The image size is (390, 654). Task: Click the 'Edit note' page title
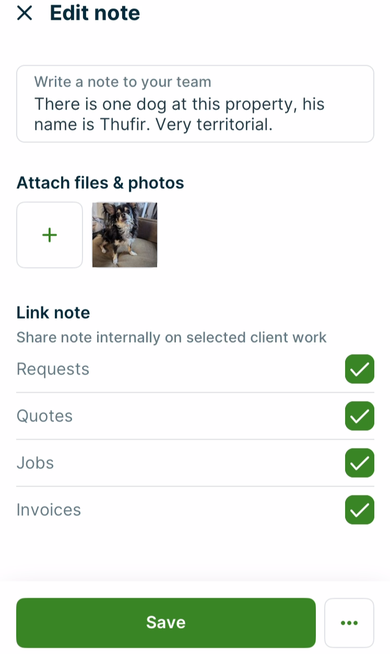tap(95, 13)
